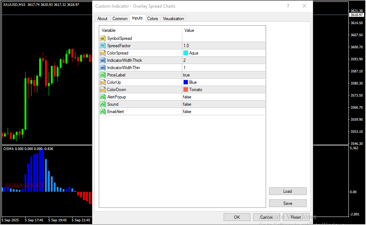Screen dimensions: 366x225
Task: Click the OK button
Action: click(237, 217)
